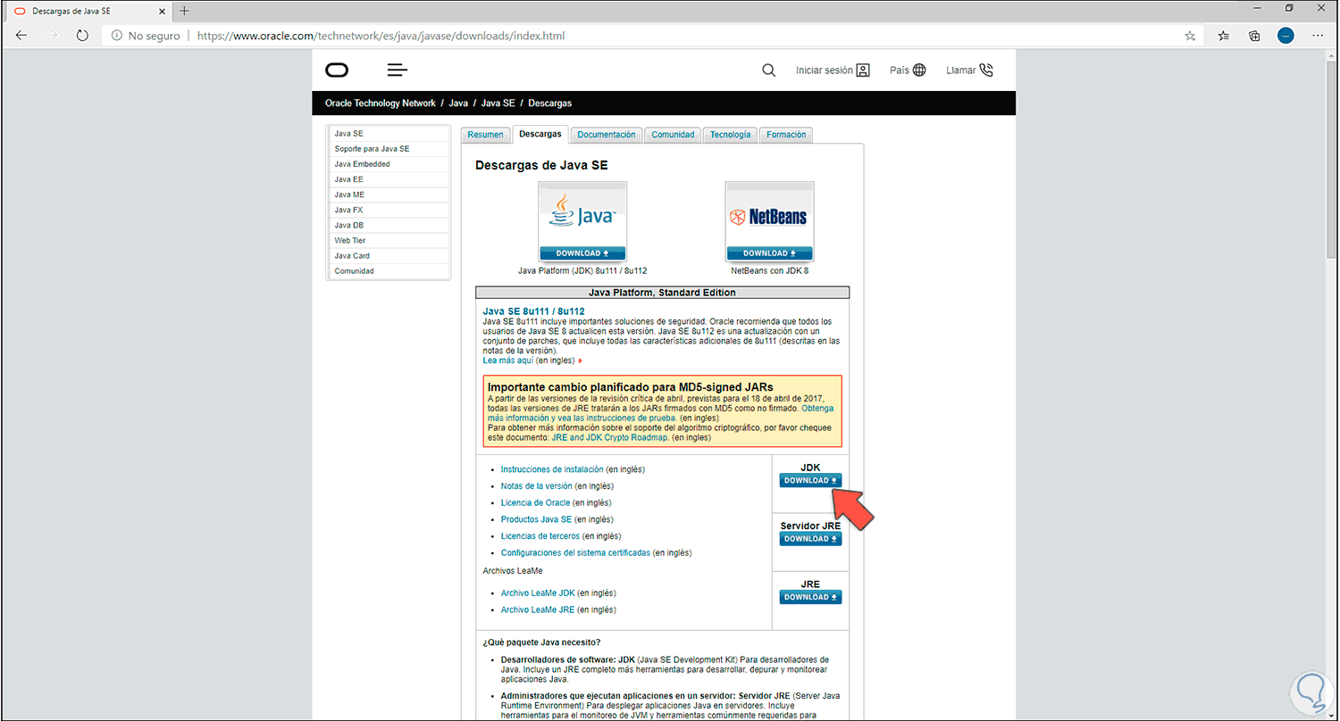Open the Java SE 8u111 / 8u112 link
This screenshot has width=1340, height=721.
click(533, 311)
